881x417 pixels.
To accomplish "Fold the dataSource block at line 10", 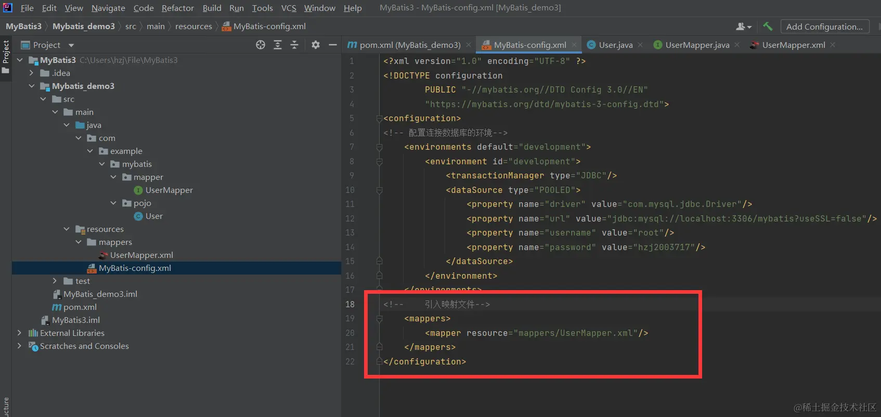I will [379, 190].
